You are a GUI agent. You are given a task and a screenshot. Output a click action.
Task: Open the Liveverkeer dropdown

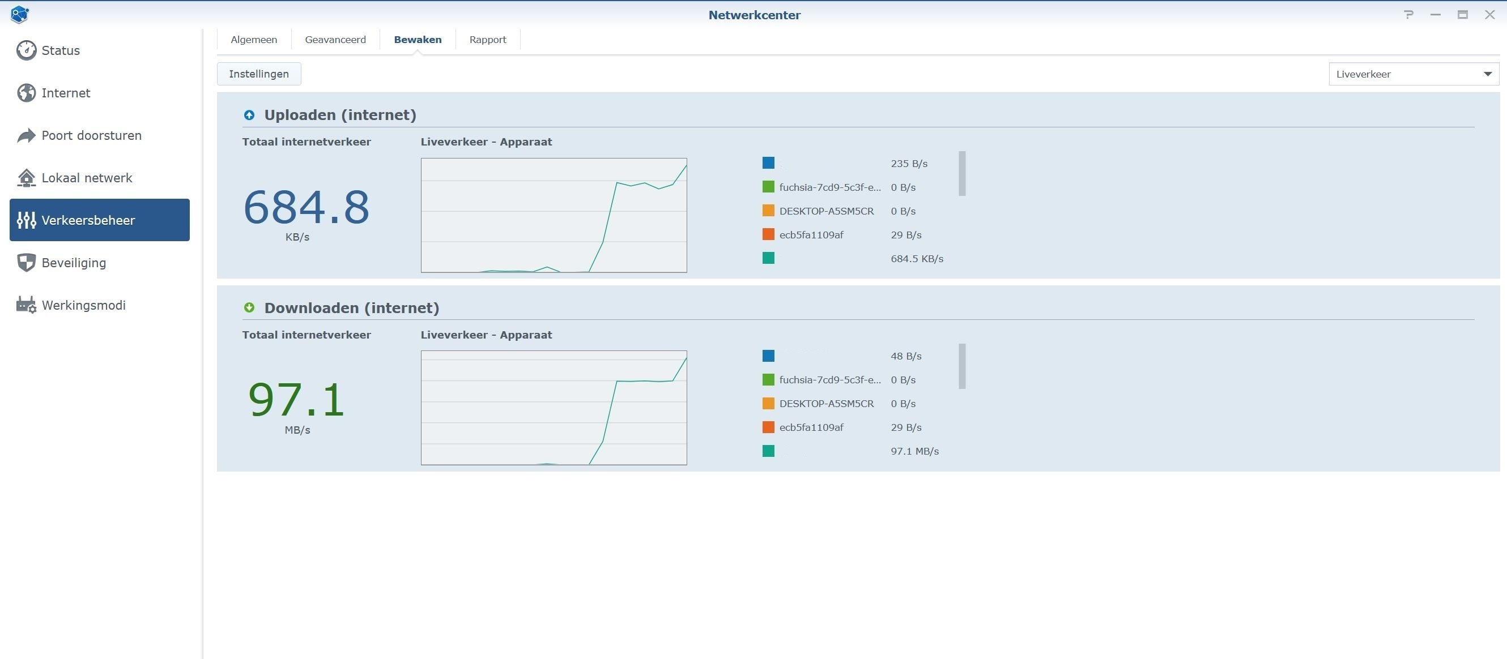1414,74
